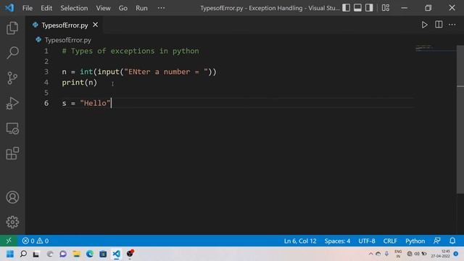Open the remote window indicator
The height and width of the screenshot is (261, 464).
9,241
